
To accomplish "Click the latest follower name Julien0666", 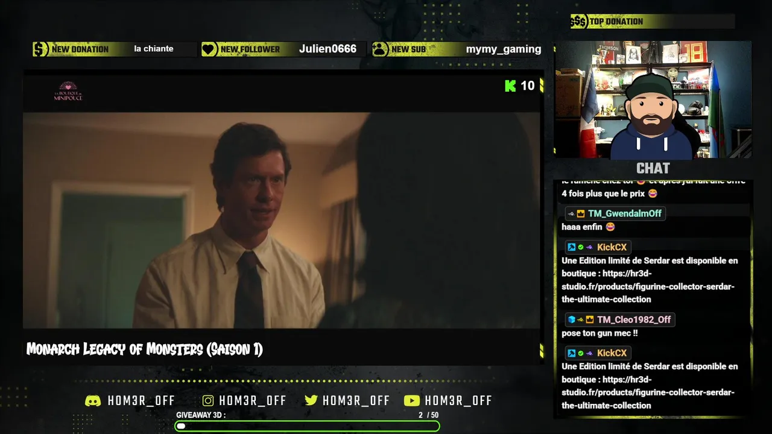I will point(327,49).
